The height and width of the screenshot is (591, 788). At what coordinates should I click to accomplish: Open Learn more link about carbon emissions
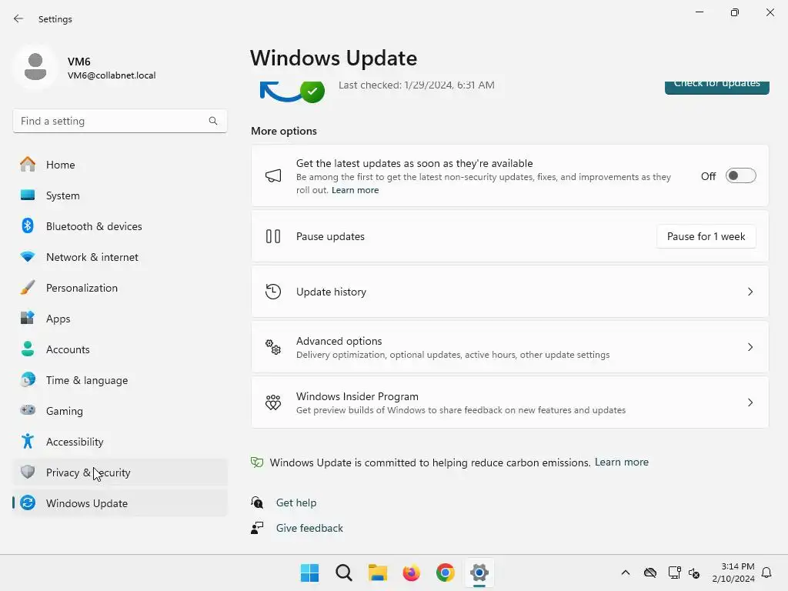pyautogui.click(x=622, y=462)
